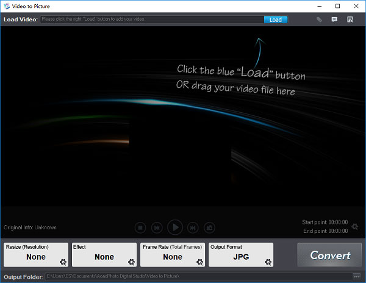
Task: Open the register document icon
Action: click(x=350, y=20)
